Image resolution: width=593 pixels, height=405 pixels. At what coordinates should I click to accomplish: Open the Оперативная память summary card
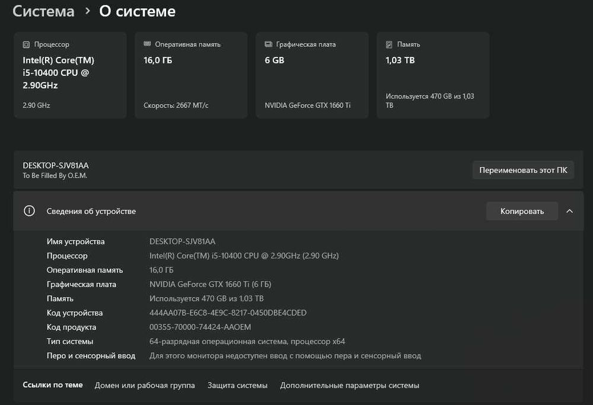tap(191, 75)
